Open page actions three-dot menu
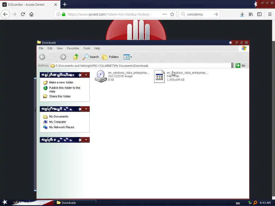This screenshot has width=275, height=206. click(165, 14)
